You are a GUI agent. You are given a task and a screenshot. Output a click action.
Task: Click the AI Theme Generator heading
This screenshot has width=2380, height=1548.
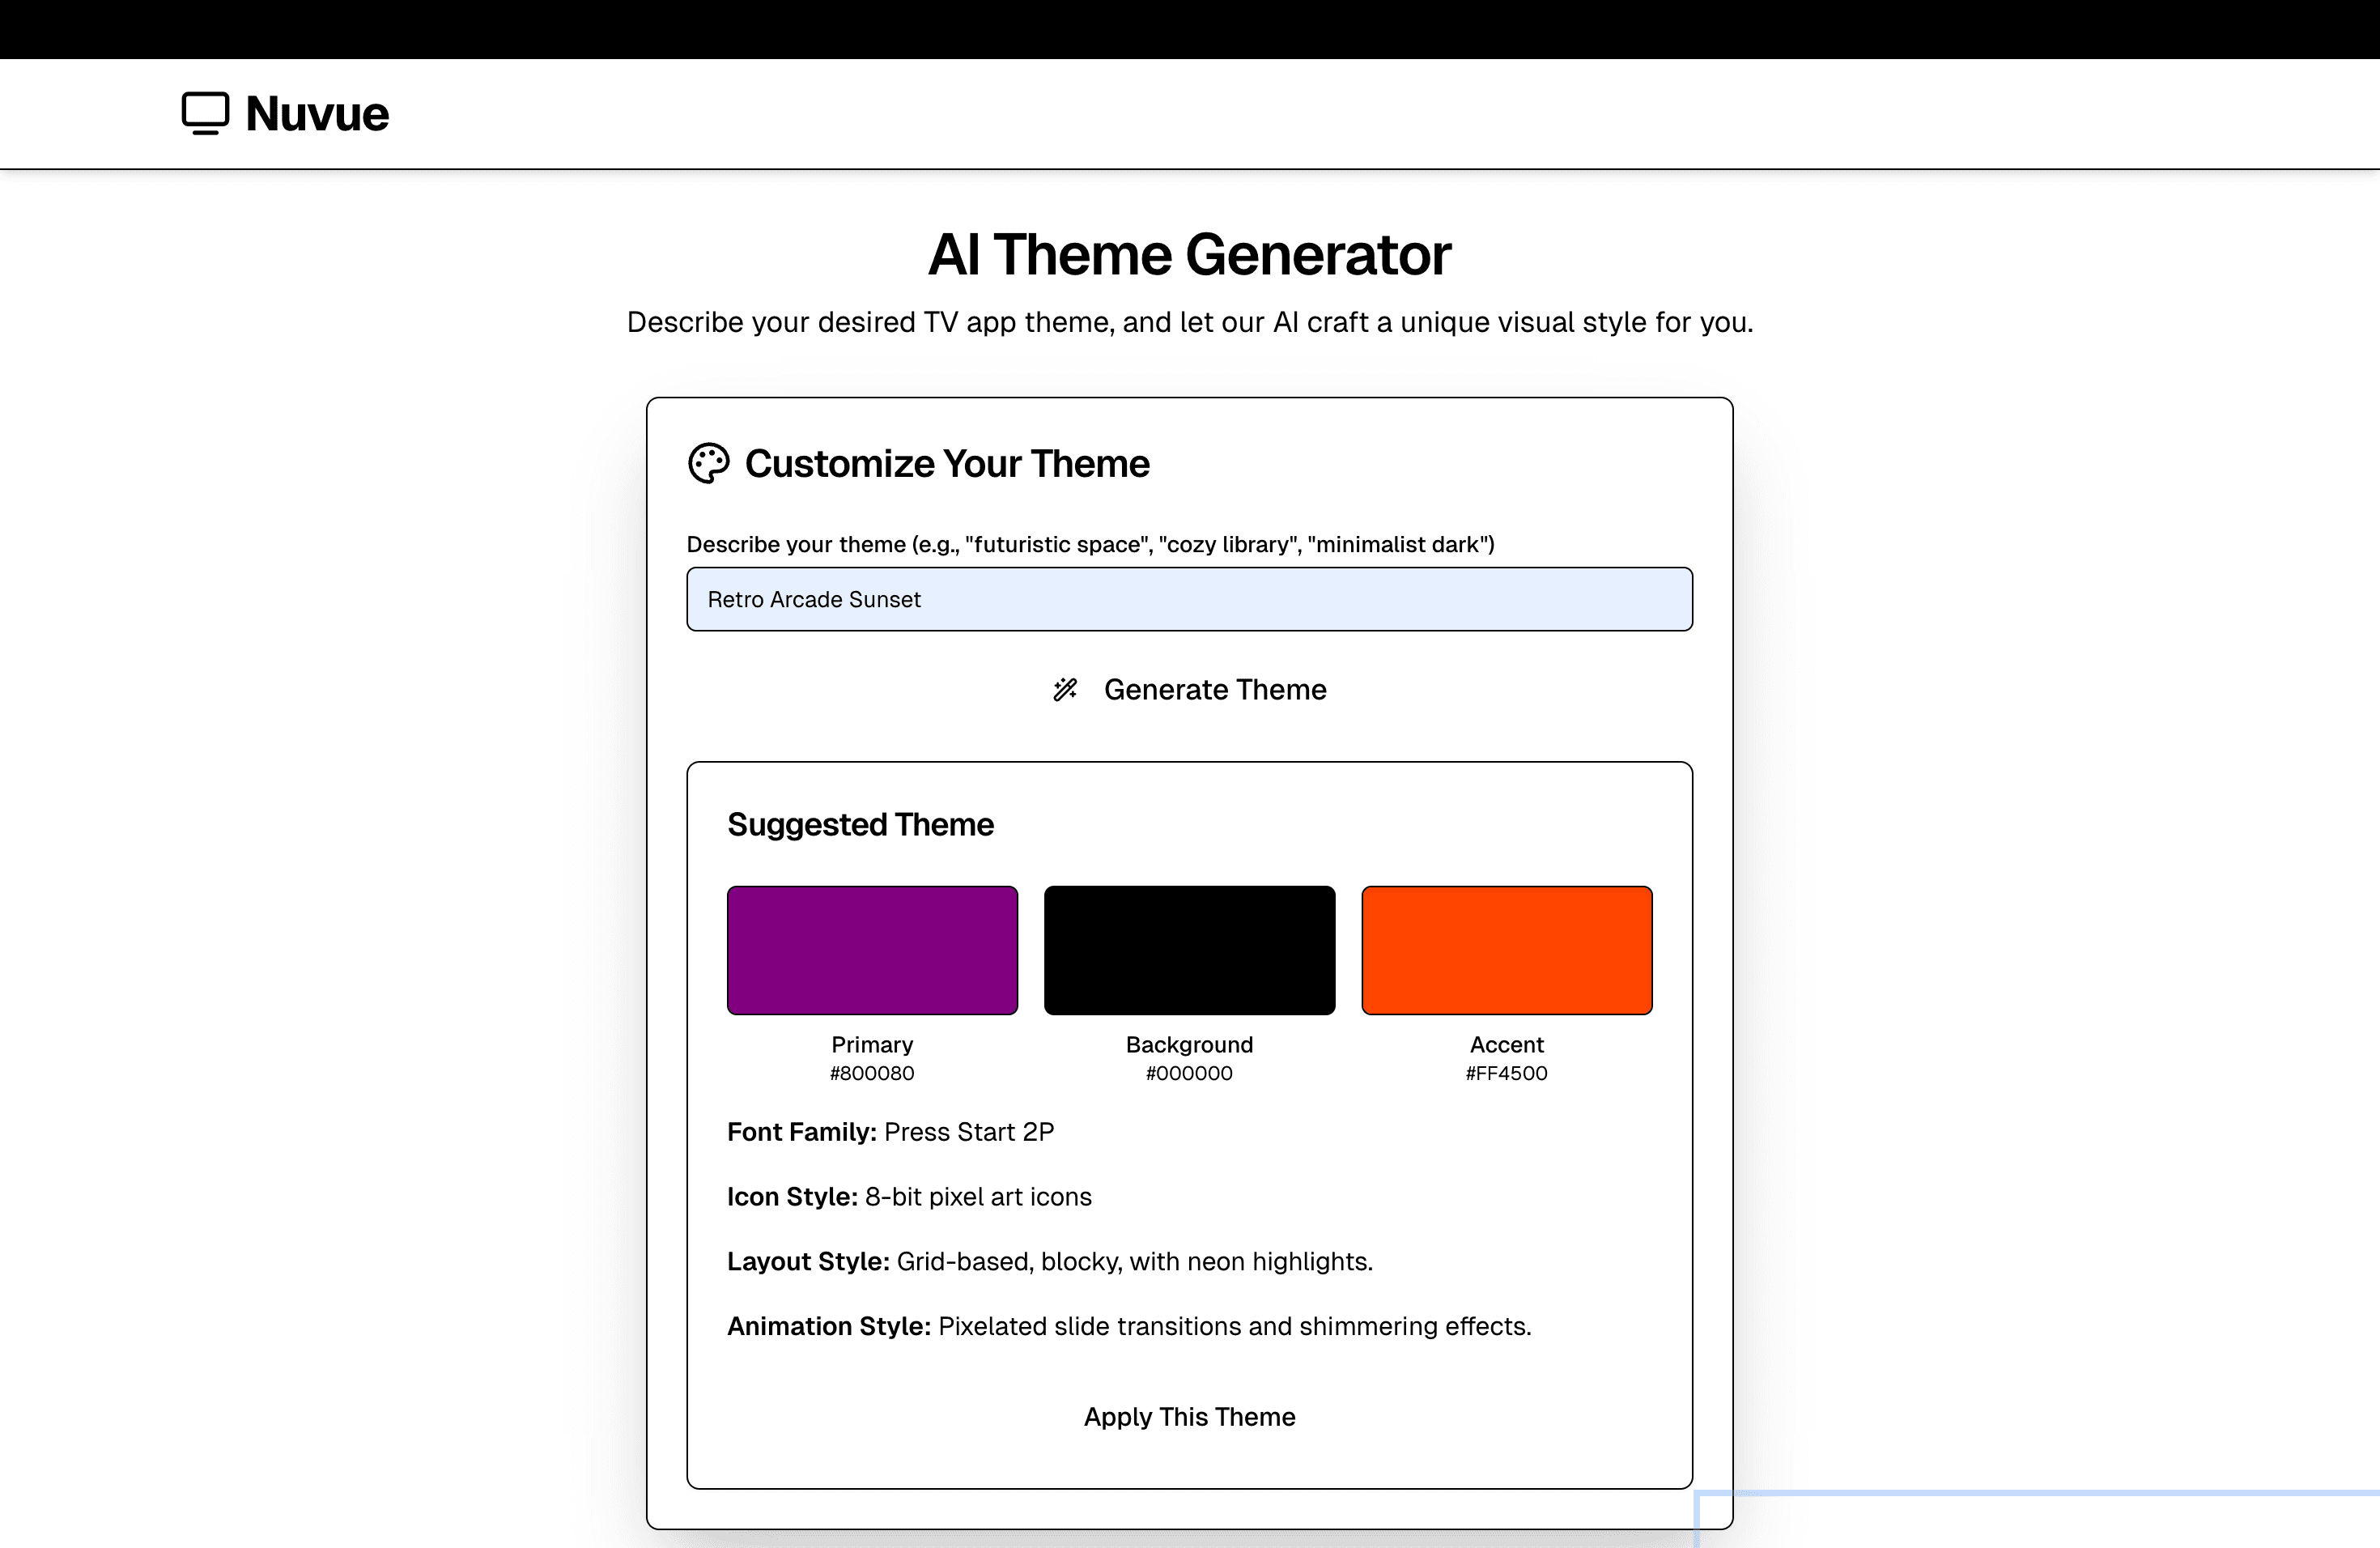click(1189, 255)
